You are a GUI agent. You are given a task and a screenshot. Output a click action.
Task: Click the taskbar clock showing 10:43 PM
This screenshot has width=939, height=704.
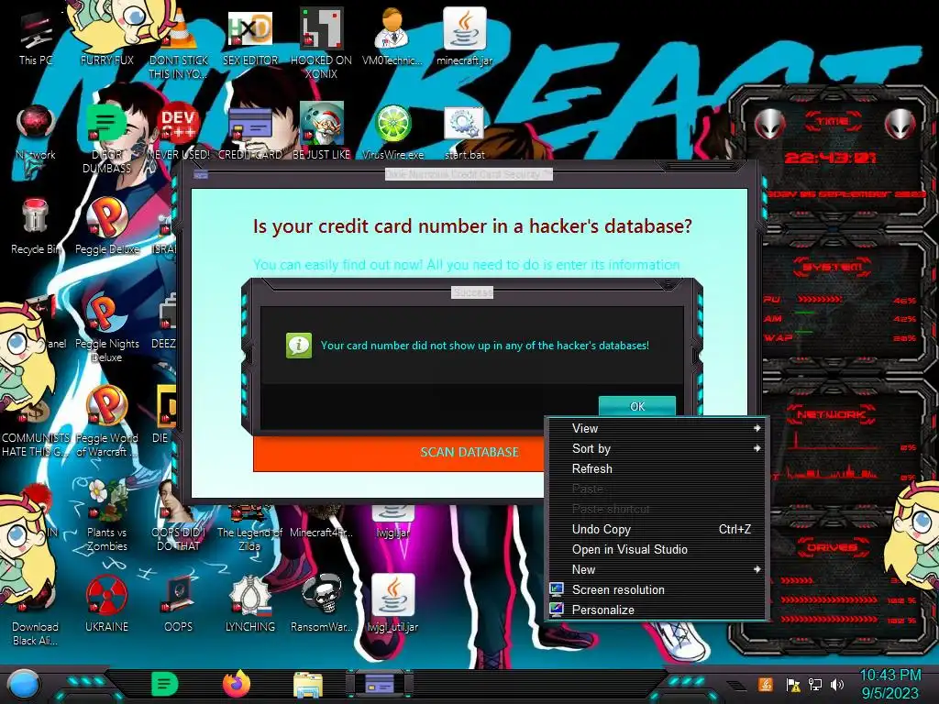coord(889,684)
